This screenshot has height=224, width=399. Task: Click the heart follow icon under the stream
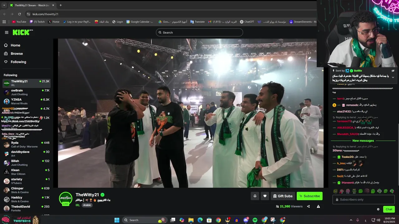(x=265, y=196)
